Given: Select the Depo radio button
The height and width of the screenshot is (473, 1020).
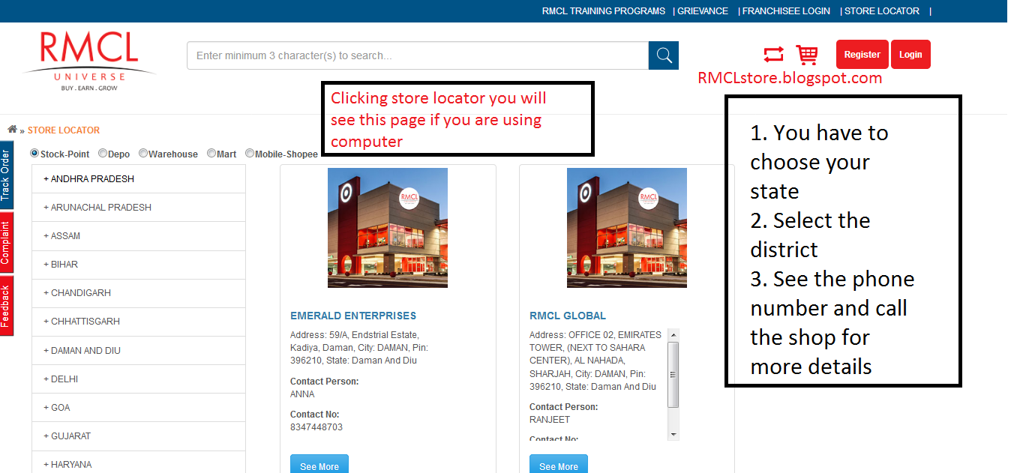Looking at the screenshot, I should 102,153.
